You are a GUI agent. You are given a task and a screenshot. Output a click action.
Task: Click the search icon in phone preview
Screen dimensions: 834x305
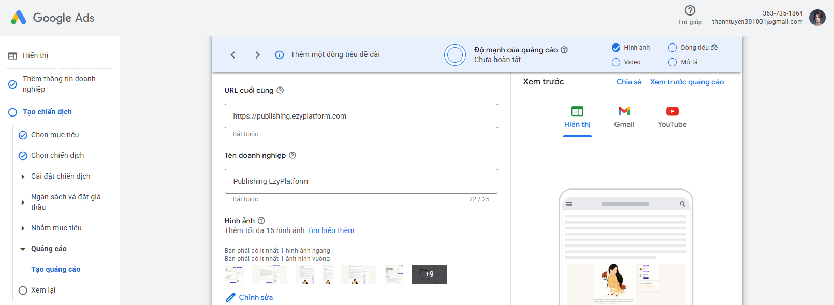click(683, 204)
